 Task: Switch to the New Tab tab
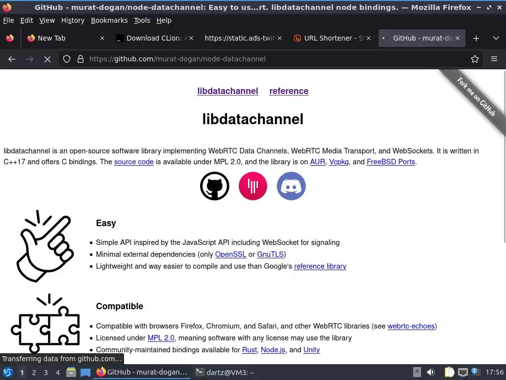66,38
